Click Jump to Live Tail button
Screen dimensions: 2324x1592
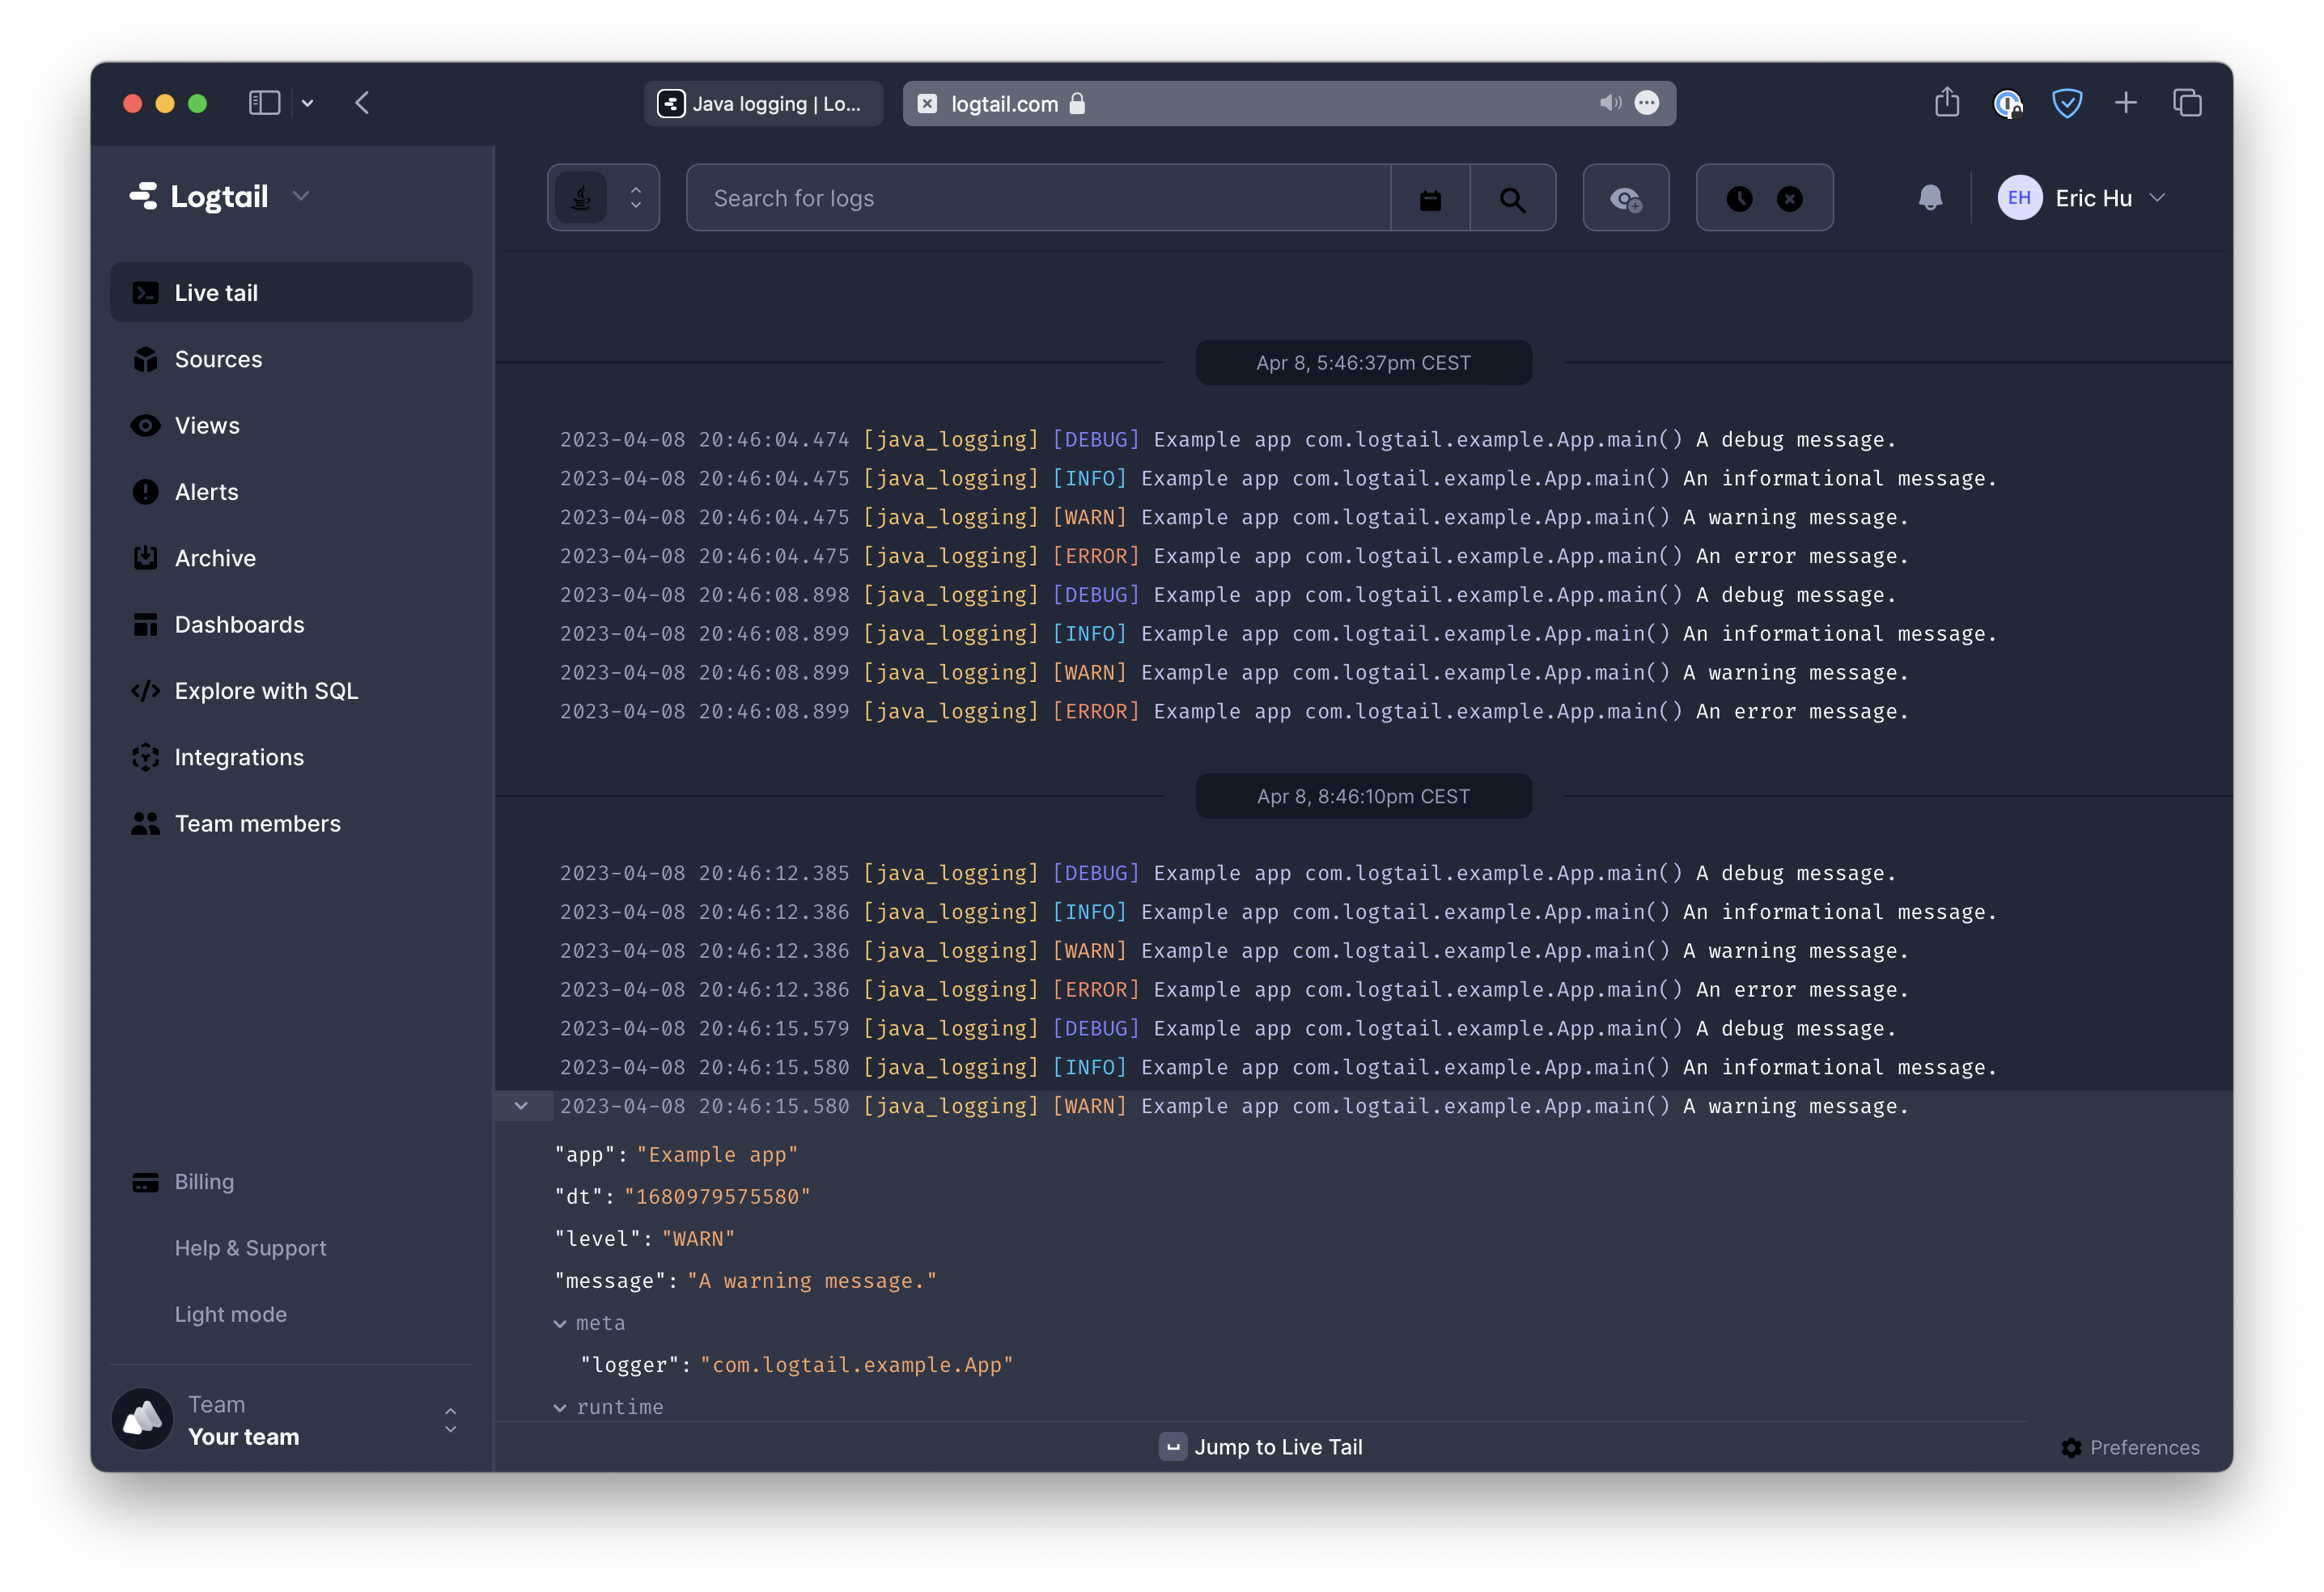coord(1262,1446)
